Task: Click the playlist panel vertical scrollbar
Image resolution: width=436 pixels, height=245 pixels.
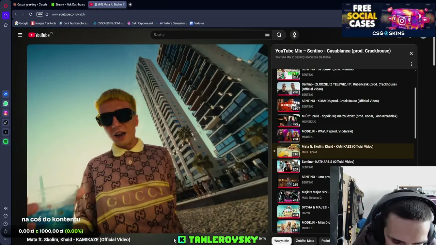Action: tap(415, 112)
